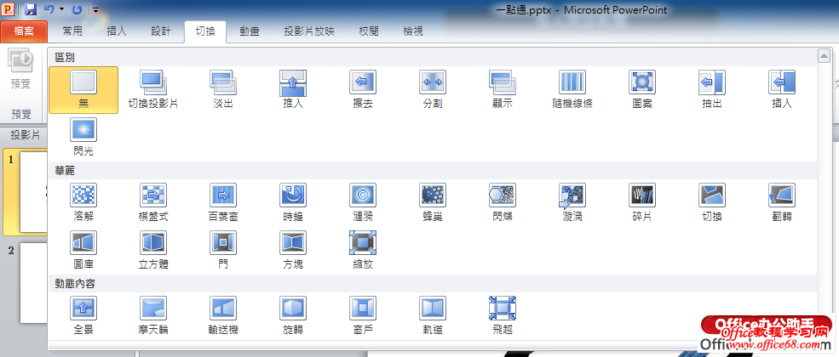Choose the 淡出 fade transition
Image resolution: width=839 pixels, height=357 pixels.
[x=223, y=90]
